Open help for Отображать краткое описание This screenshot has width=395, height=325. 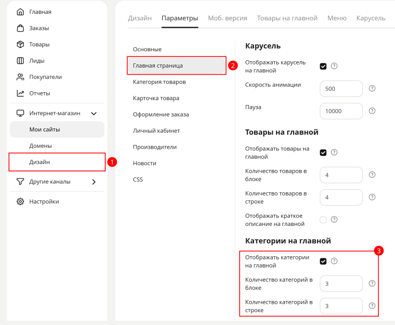click(x=334, y=220)
